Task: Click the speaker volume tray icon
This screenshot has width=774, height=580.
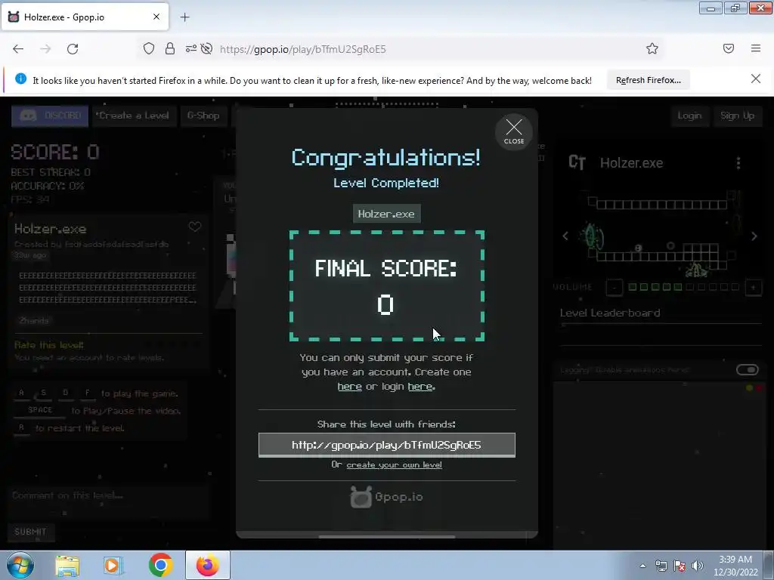Action: (697, 566)
